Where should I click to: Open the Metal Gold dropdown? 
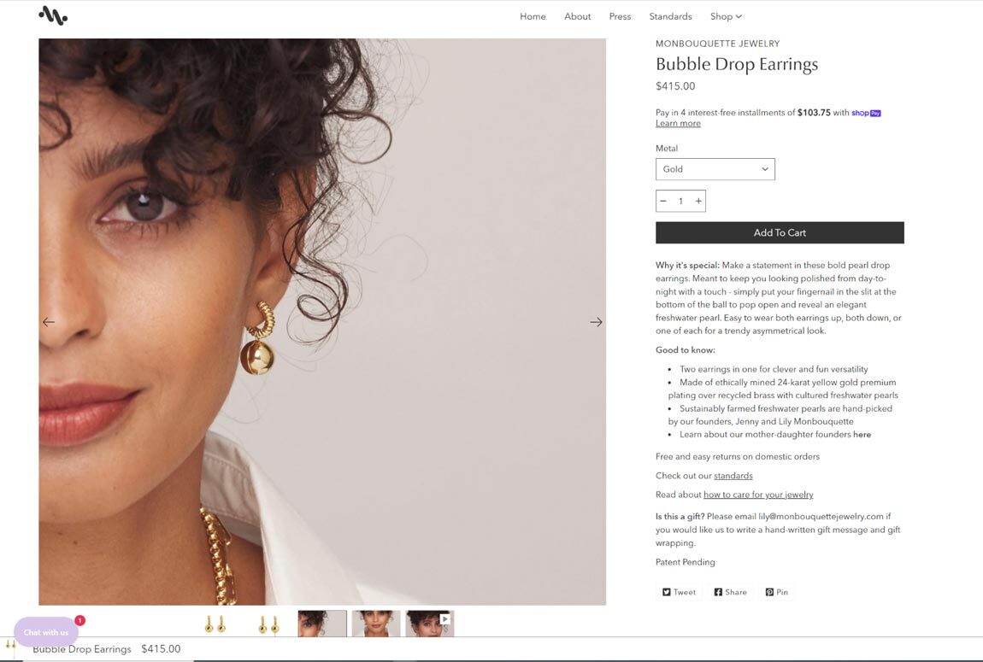715,169
